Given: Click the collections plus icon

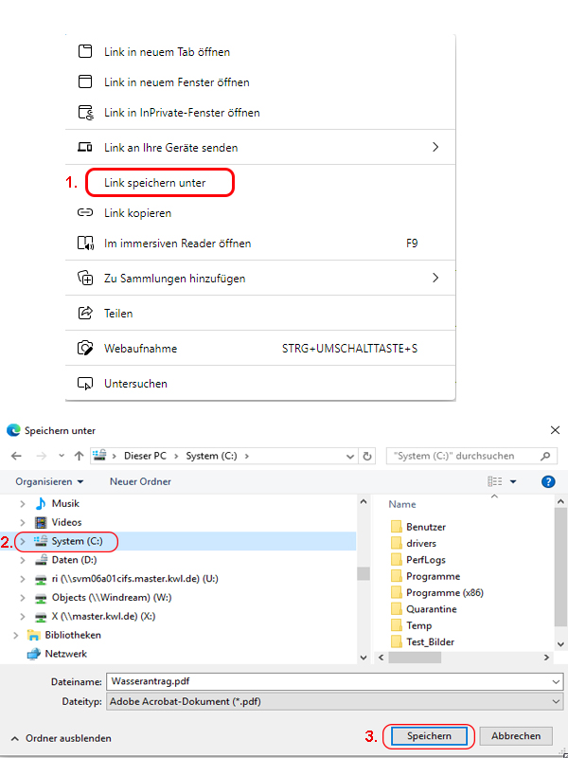Looking at the screenshot, I should click(85, 278).
